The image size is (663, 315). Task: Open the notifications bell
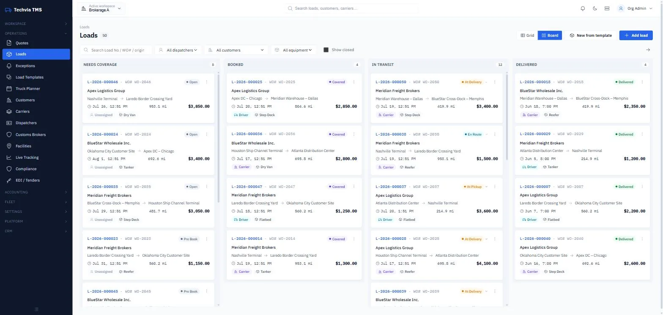click(583, 8)
